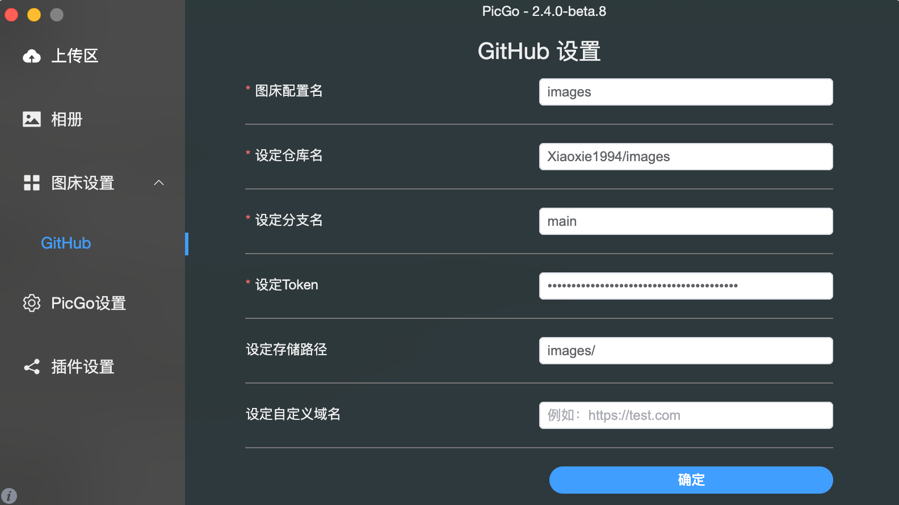Click the 设定自定义域名 input field
Viewport: 899px width, 505px height.
coord(686,415)
